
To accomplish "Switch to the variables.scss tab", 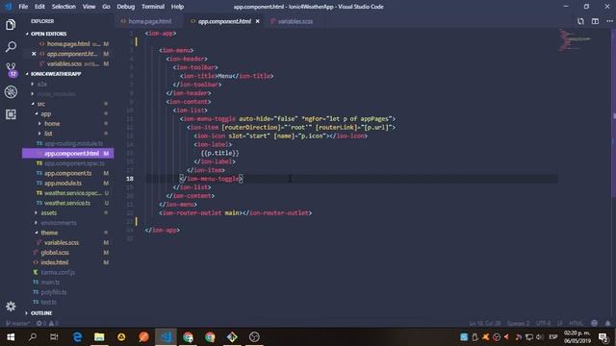I will [x=295, y=21].
